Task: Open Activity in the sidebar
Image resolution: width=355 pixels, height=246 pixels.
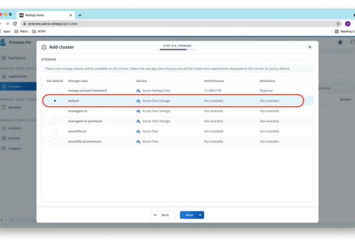Action: (14, 138)
